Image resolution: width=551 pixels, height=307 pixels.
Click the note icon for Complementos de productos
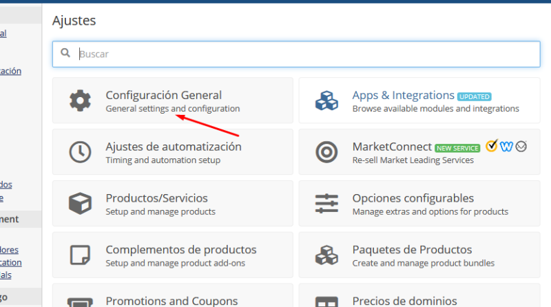pos(80,255)
